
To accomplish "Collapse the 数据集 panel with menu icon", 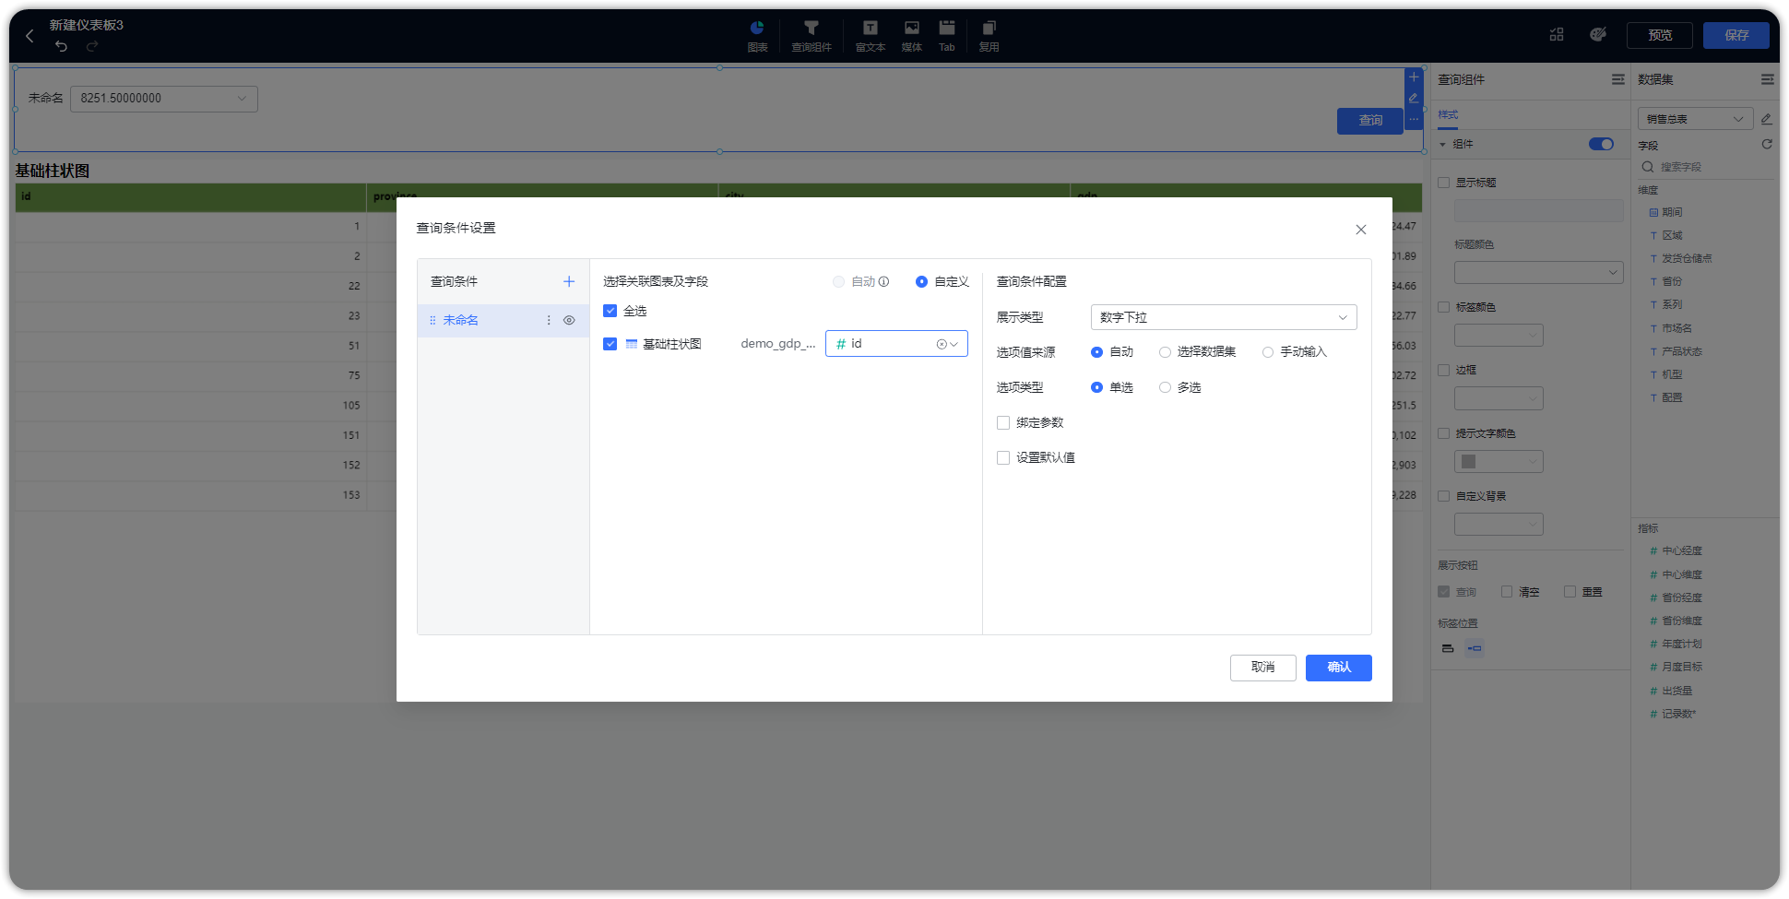I will [x=1767, y=79].
